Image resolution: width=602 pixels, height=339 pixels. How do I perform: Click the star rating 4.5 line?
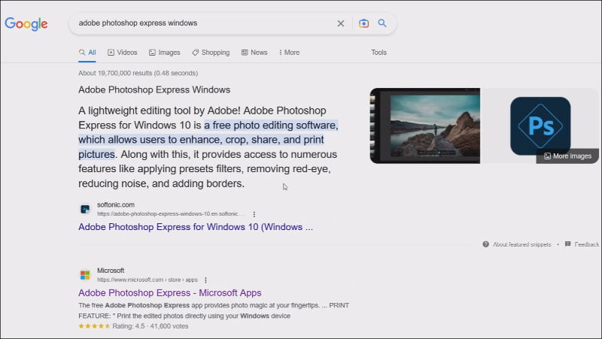[x=133, y=326]
